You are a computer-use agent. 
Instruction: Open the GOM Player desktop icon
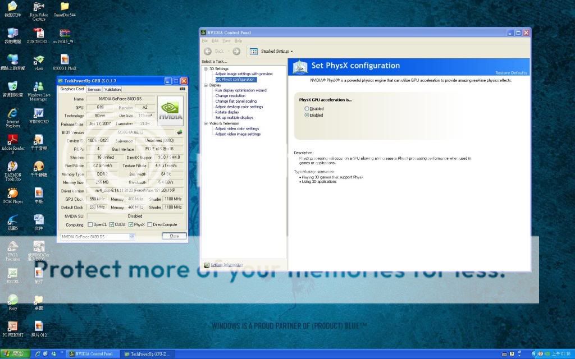[x=12, y=194]
